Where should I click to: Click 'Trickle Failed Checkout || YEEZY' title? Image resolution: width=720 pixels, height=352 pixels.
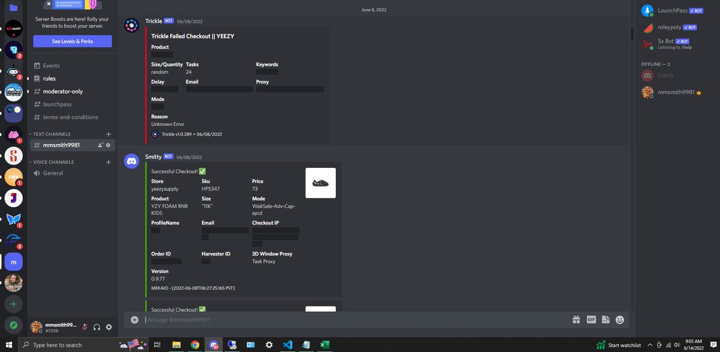pos(193,36)
